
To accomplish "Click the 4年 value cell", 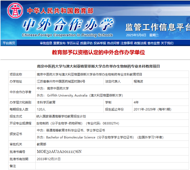I will point(160,102).
